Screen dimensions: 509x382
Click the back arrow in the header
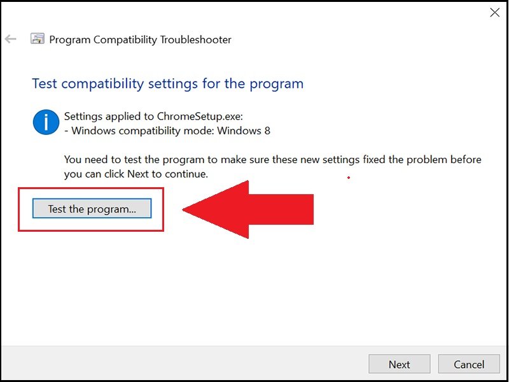point(10,39)
